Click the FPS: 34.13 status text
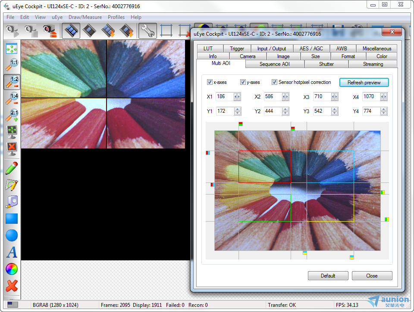The width and height of the screenshot is (414, 312). pos(347,305)
